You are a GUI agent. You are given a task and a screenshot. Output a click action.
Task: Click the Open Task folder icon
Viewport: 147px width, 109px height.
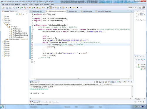tap(40, 8)
